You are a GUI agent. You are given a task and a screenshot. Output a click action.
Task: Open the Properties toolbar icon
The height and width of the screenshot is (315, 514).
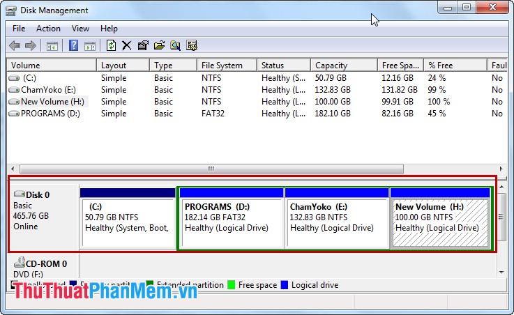[143, 45]
